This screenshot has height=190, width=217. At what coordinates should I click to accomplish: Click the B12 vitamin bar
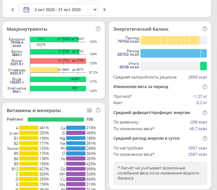(29, 169)
